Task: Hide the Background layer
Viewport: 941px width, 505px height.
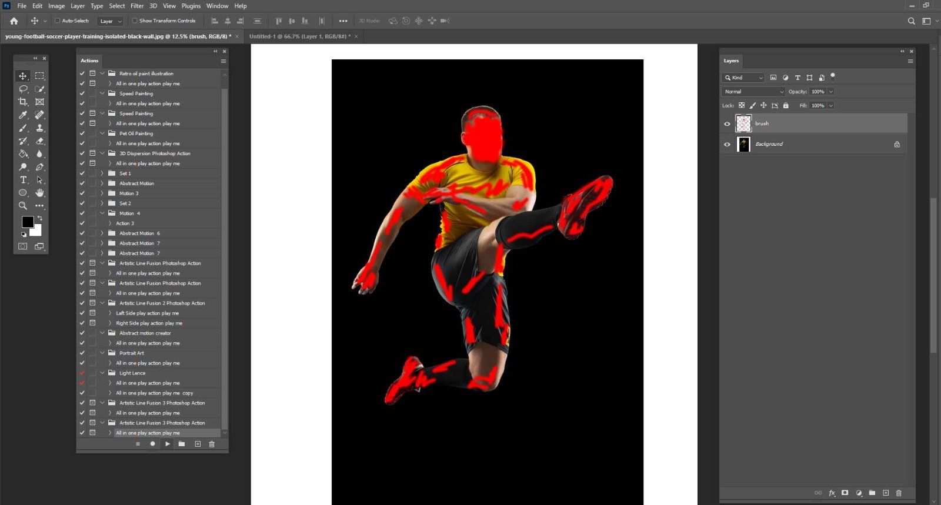Action: [x=727, y=145]
